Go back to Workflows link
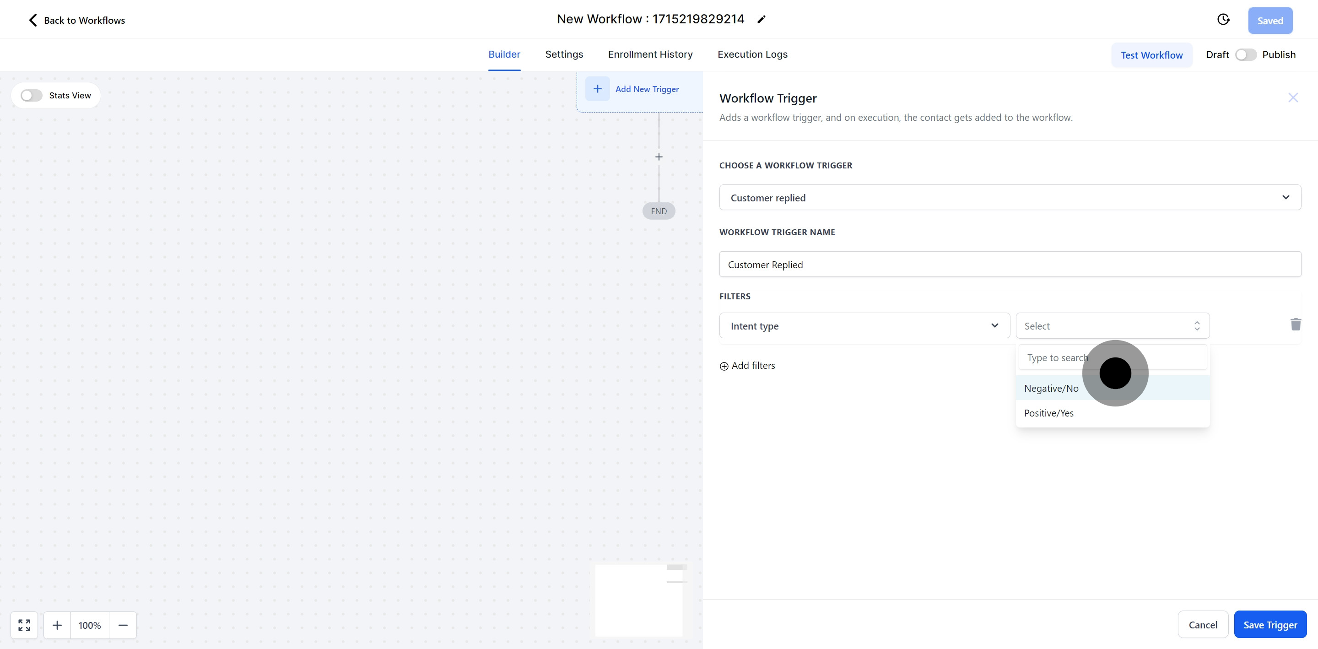 77,21
